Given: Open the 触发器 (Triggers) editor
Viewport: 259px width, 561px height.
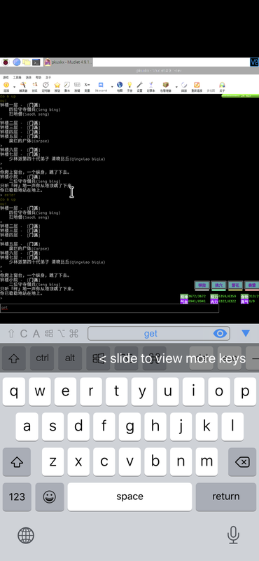Looking at the screenshot, I should click(x=23, y=87).
